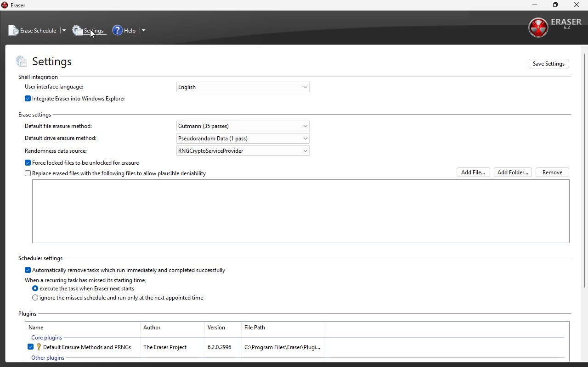
Task: Open the Erase Schedule dropdown arrow
Action: tap(64, 31)
